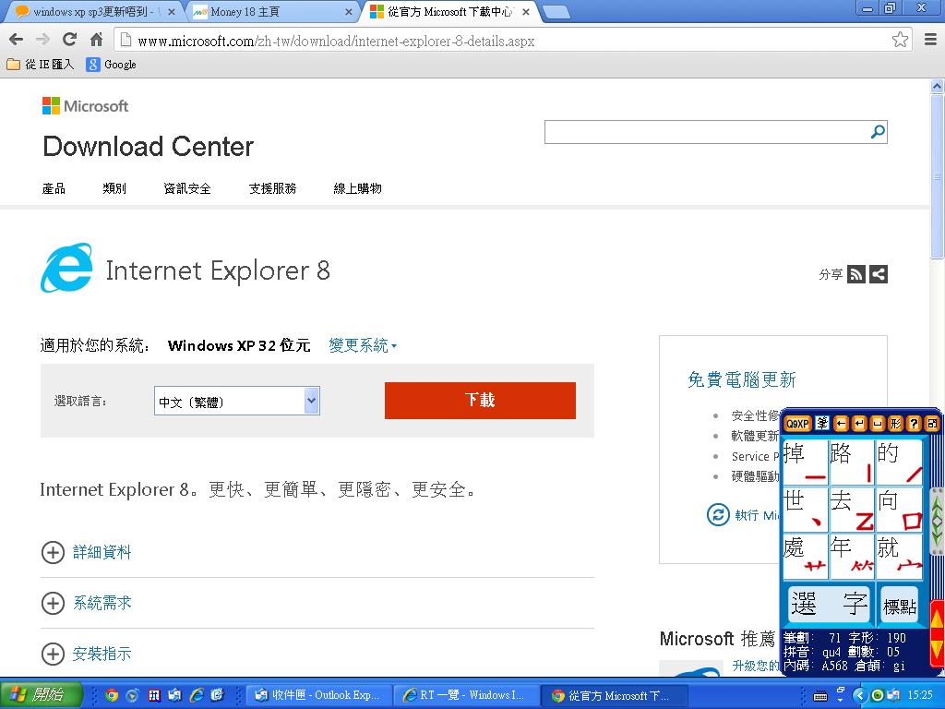Image resolution: width=945 pixels, height=709 pixels.
Task: Select the 的 key in Q9 grid
Action: [899, 463]
